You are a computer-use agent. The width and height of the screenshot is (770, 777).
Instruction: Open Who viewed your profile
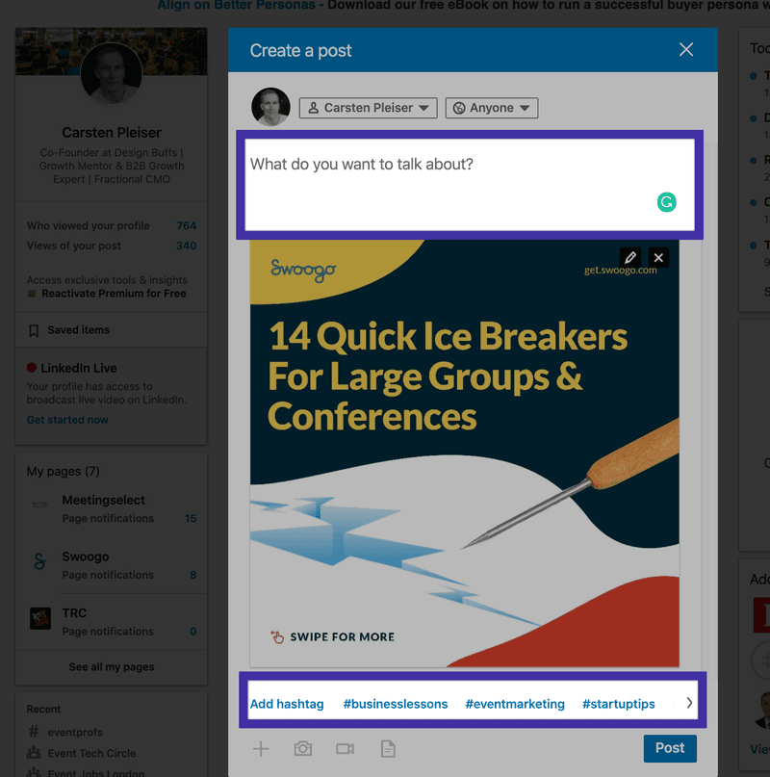(x=89, y=225)
